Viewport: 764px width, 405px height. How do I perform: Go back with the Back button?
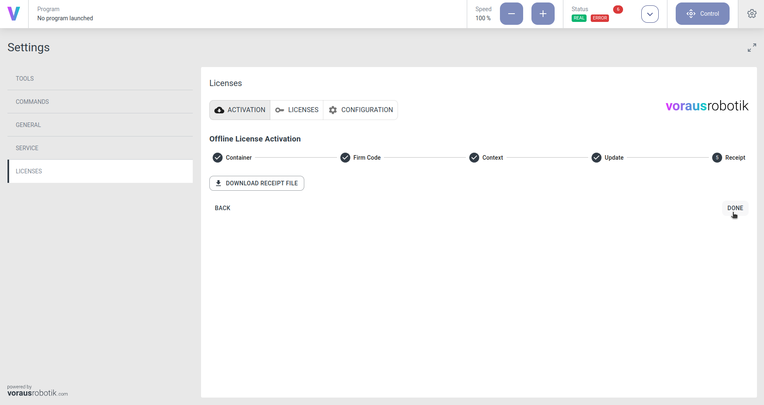(223, 208)
